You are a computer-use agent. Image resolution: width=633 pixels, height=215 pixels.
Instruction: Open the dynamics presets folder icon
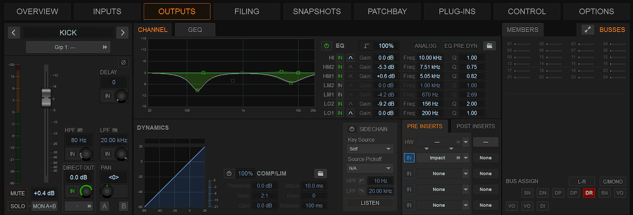pos(320,173)
